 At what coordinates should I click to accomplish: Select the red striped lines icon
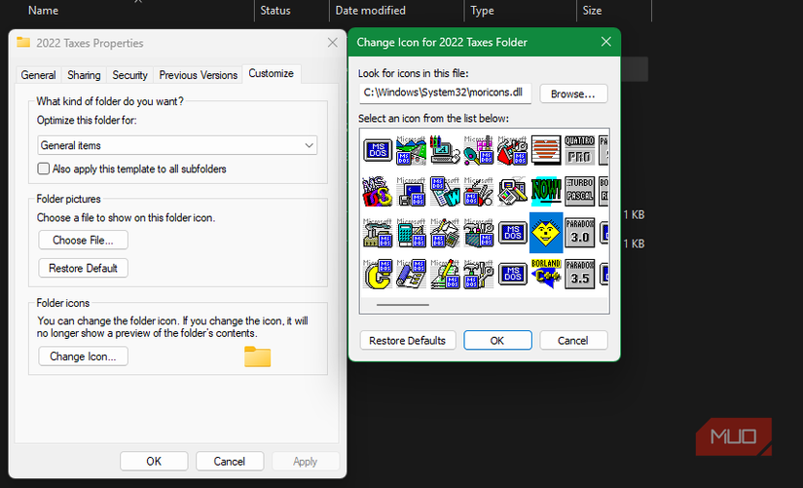point(546,150)
